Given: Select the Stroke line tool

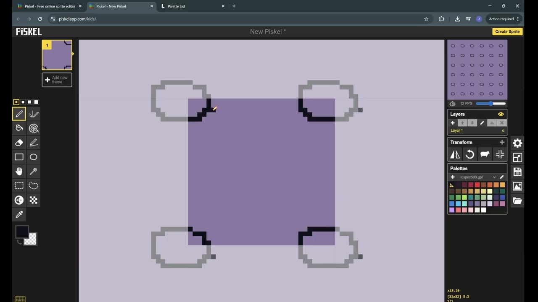Looking at the screenshot, I should click(34, 143).
